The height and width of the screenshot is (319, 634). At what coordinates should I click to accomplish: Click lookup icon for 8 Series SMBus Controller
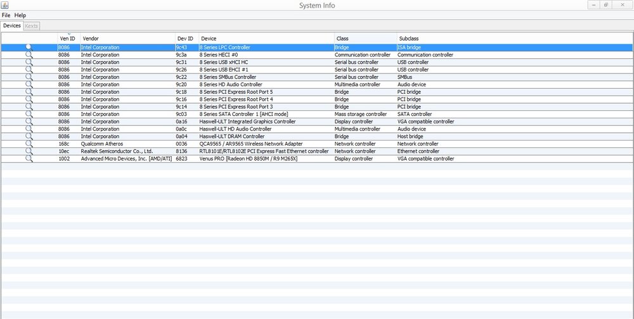pyautogui.click(x=29, y=77)
